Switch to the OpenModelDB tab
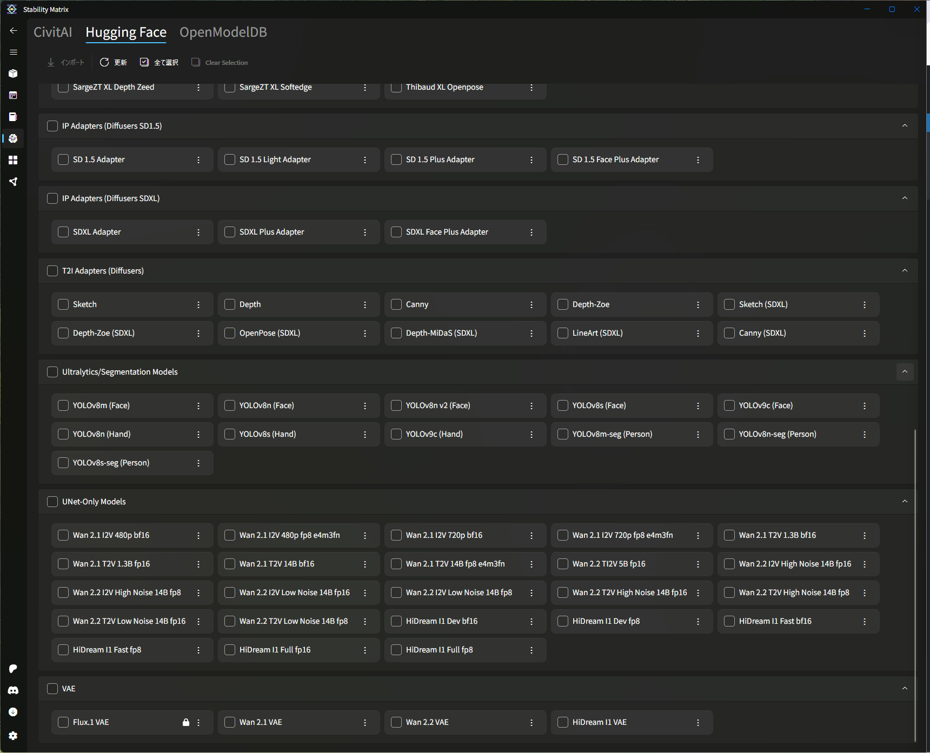Image resolution: width=930 pixels, height=753 pixels. point(223,32)
